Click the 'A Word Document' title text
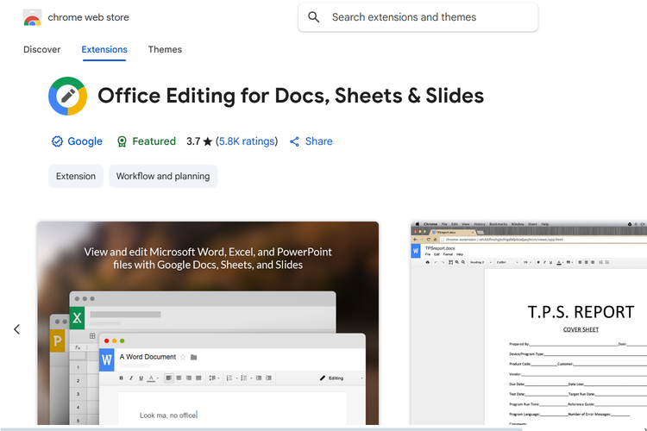The image size is (647, 431). (x=148, y=357)
